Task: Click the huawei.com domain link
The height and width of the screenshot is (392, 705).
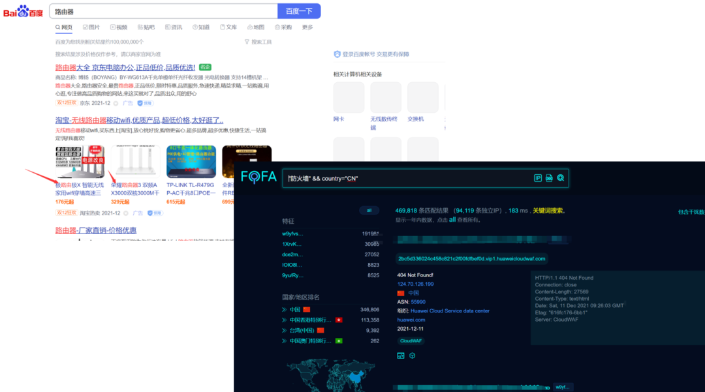Action: click(x=411, y=320)
